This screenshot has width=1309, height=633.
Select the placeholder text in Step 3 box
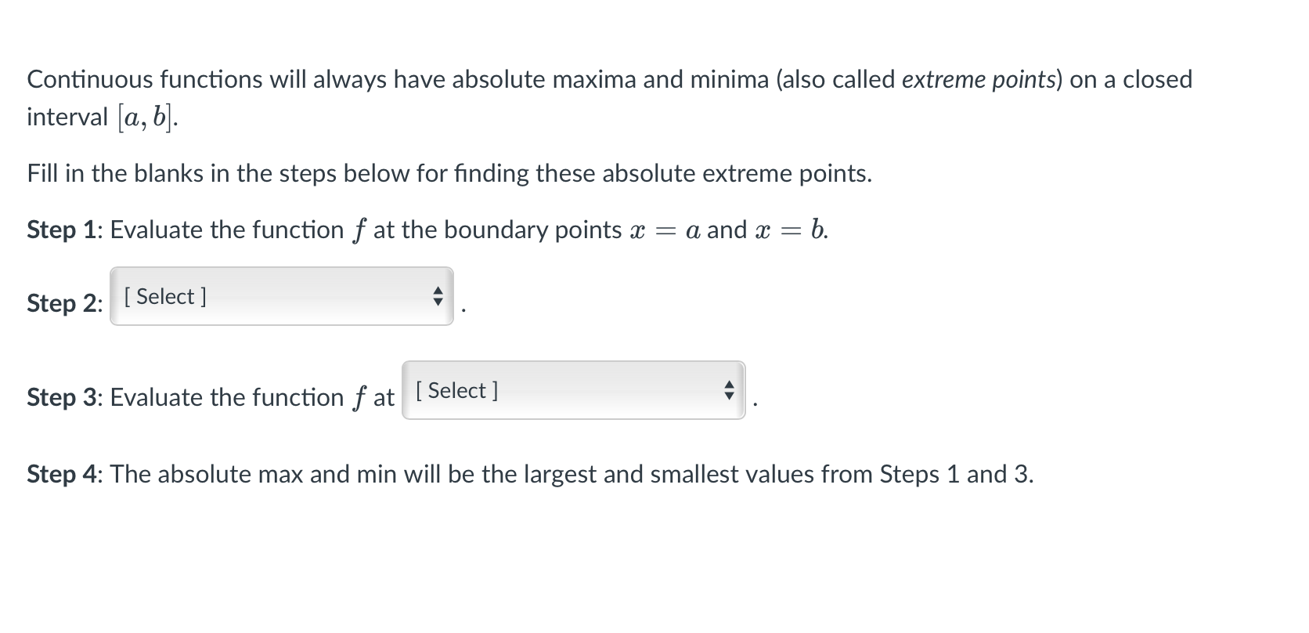456,390
